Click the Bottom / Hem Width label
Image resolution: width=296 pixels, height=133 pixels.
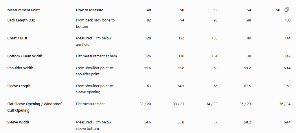click(x=25, y=56)
